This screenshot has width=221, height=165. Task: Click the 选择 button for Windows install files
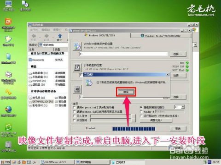point(178,54)
